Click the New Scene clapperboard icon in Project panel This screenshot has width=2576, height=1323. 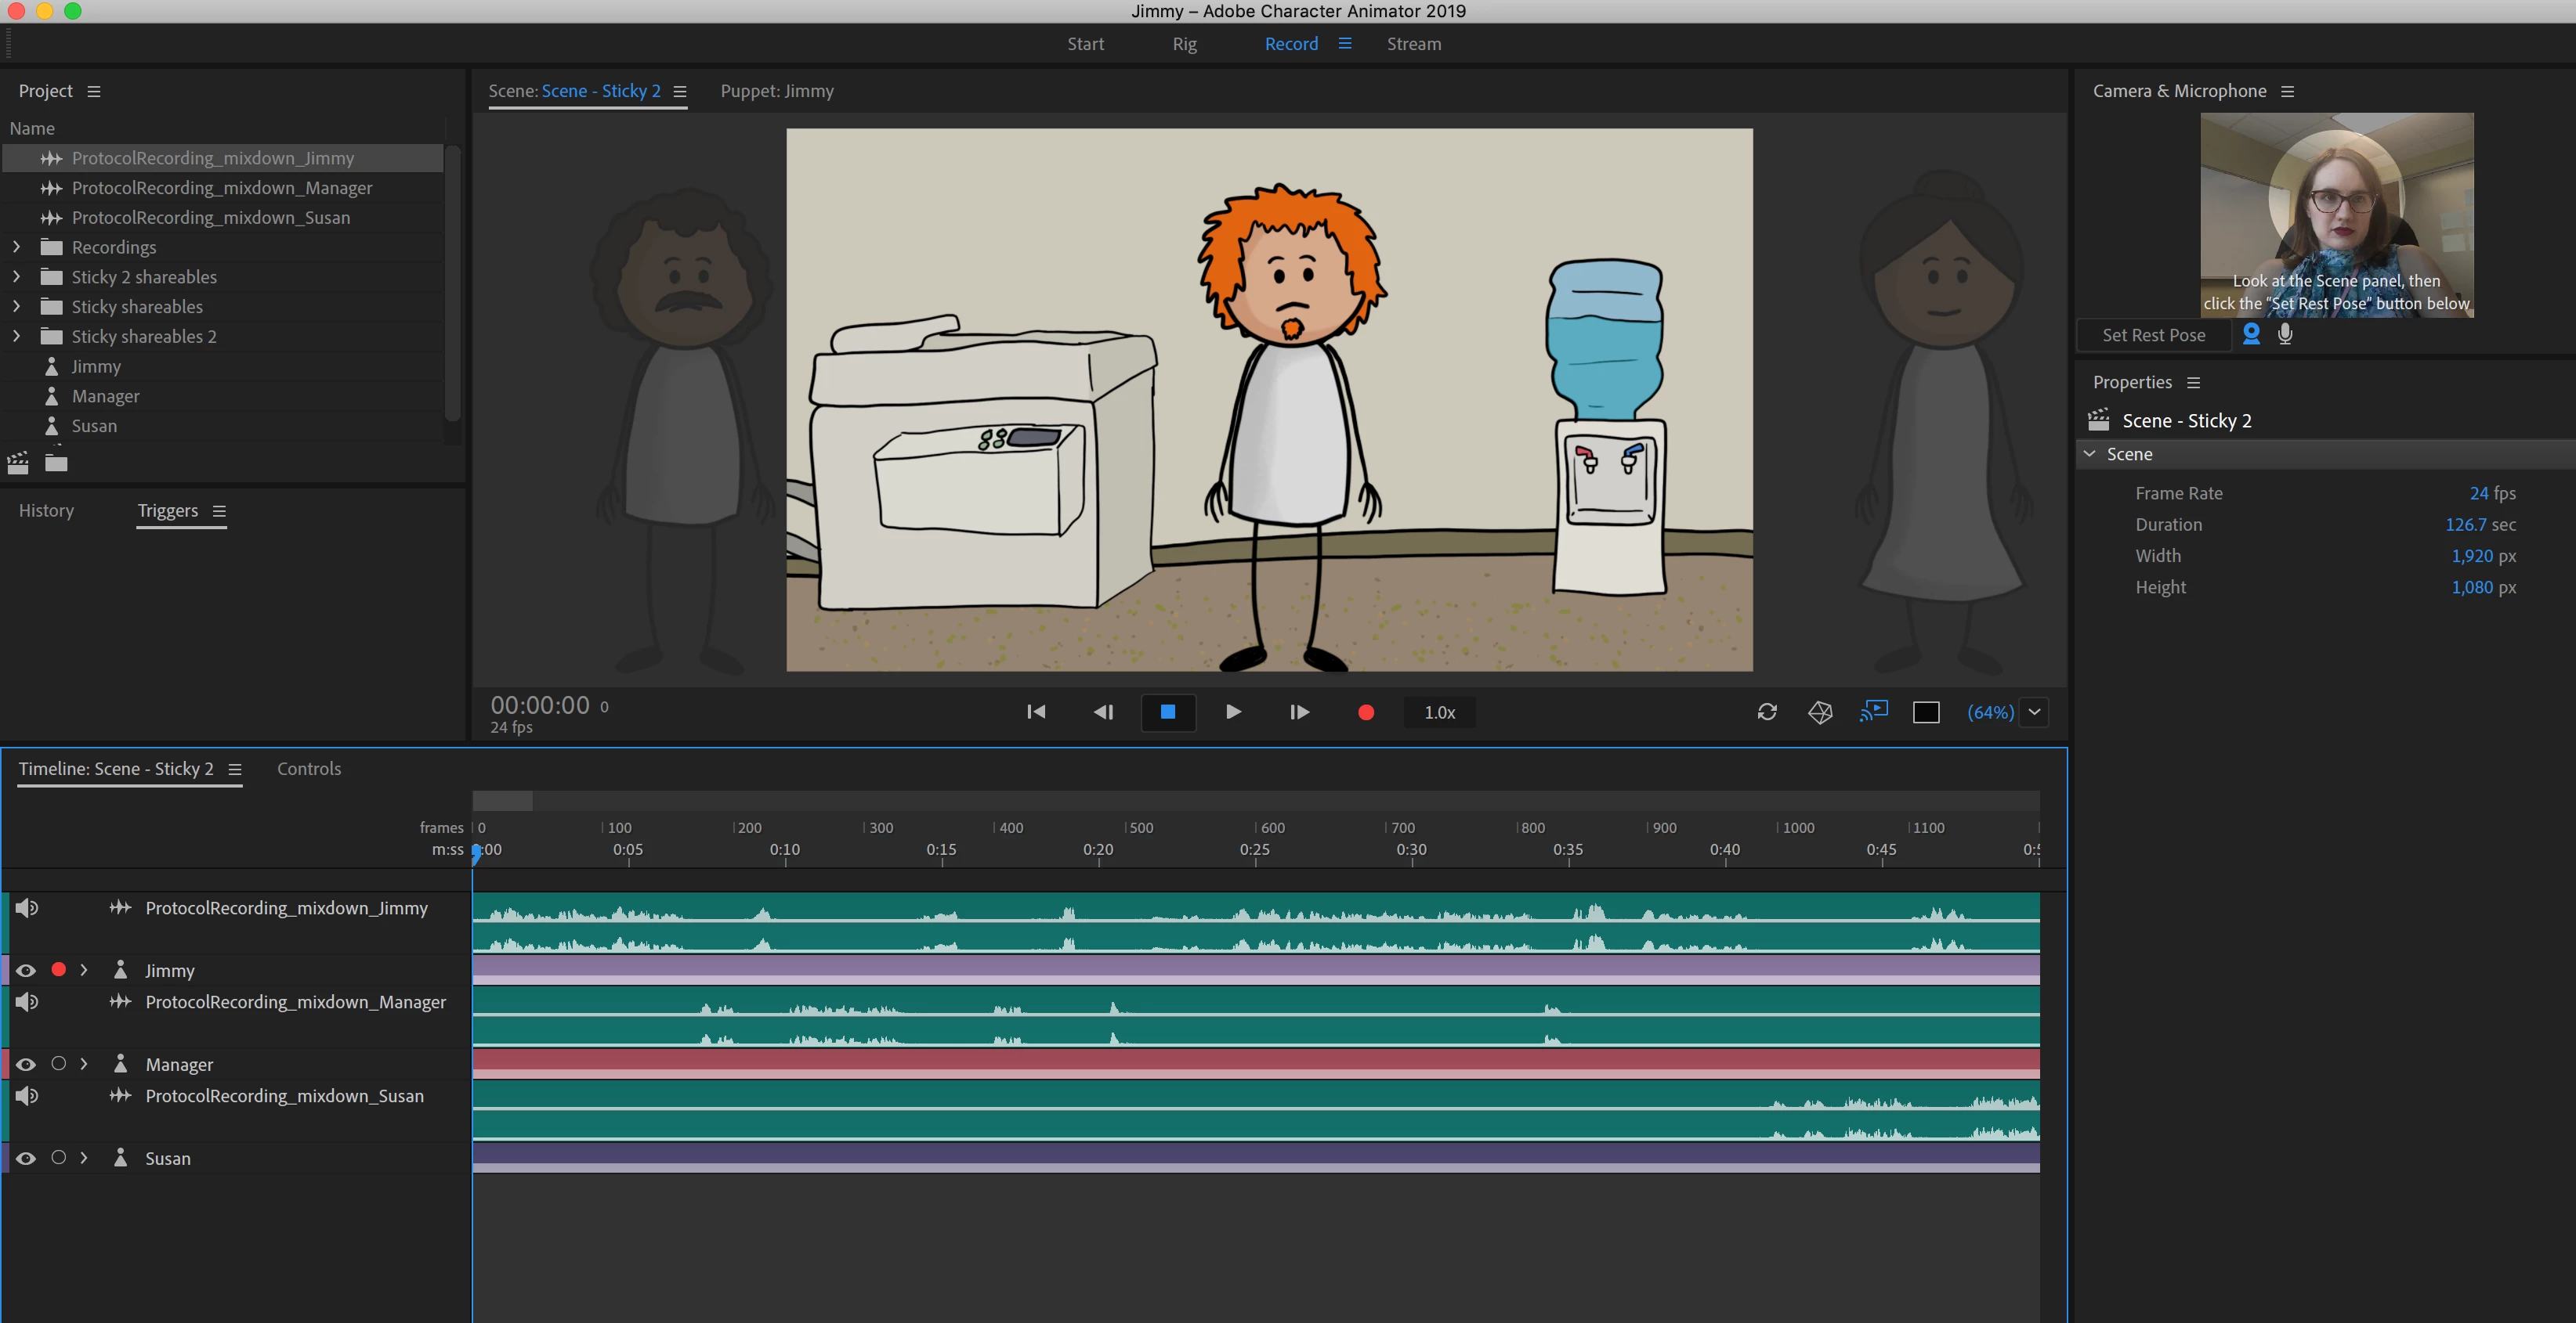18,463
